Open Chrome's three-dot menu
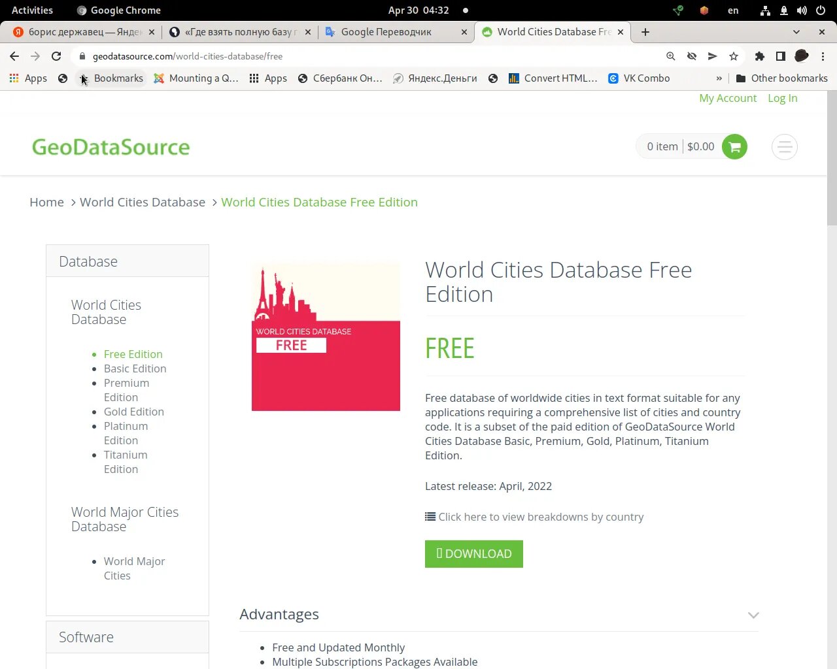The image size is (837, 669). (823, 56)
